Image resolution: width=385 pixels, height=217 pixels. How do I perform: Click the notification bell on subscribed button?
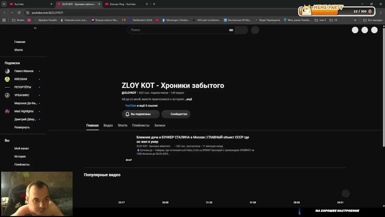pyautogui.click(x=128, y=114)
